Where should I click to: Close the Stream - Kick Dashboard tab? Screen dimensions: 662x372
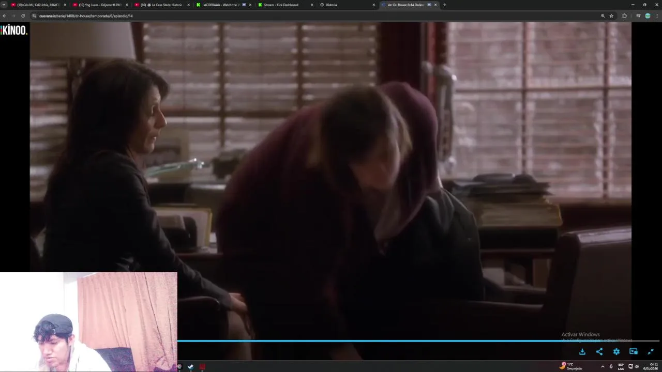point(312,5)
